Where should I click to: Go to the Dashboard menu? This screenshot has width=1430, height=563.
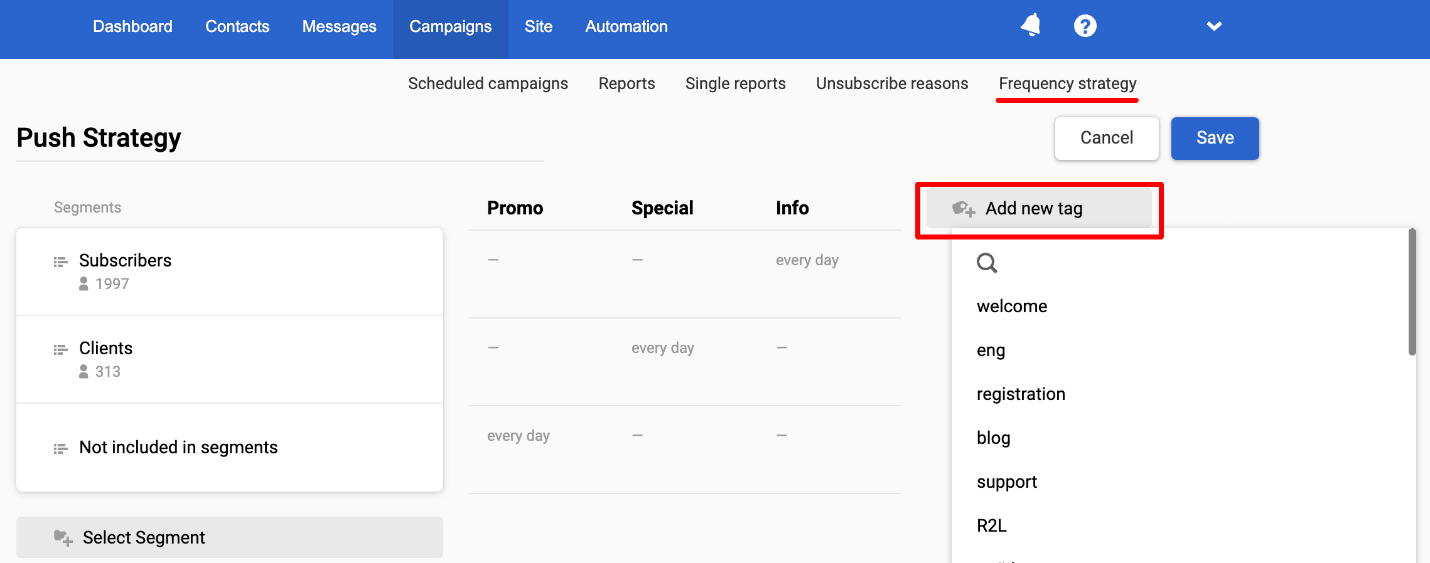[132, 26]
